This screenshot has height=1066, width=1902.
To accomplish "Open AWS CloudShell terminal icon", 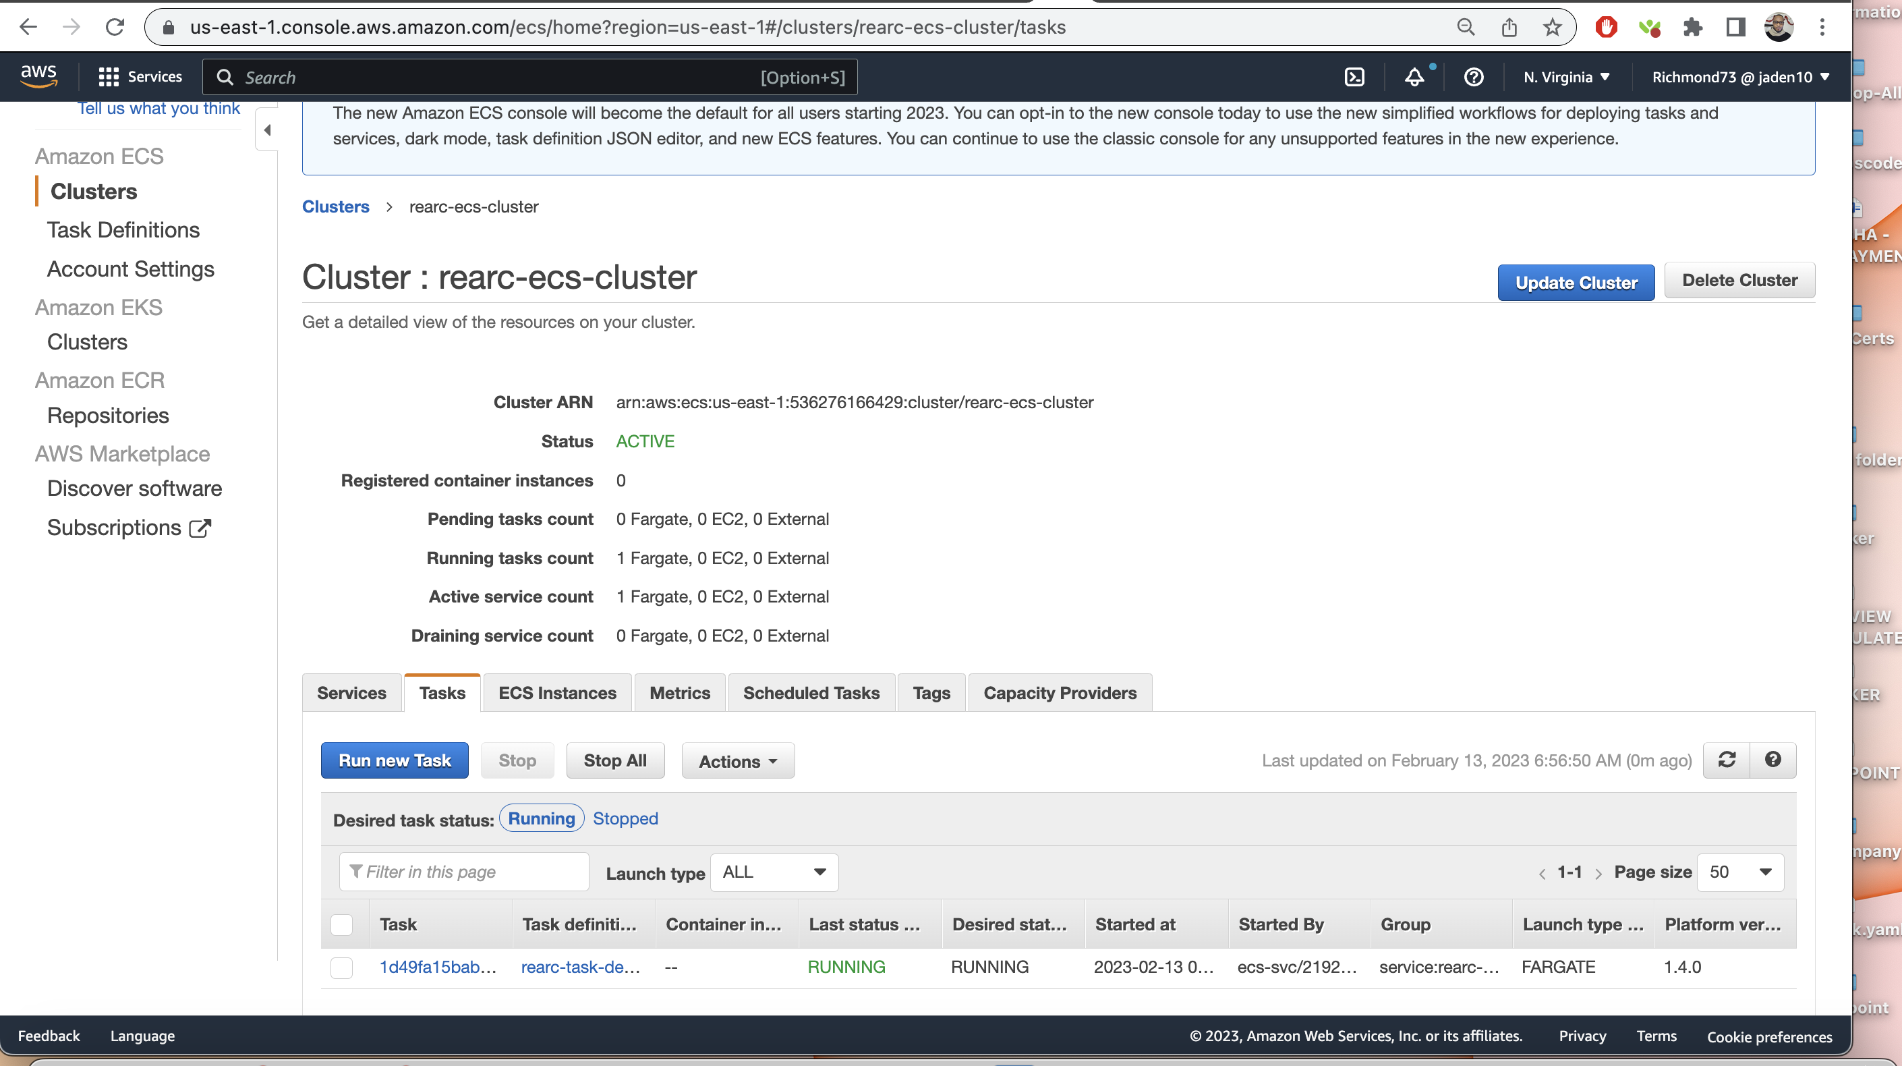I will (1354, 77).
